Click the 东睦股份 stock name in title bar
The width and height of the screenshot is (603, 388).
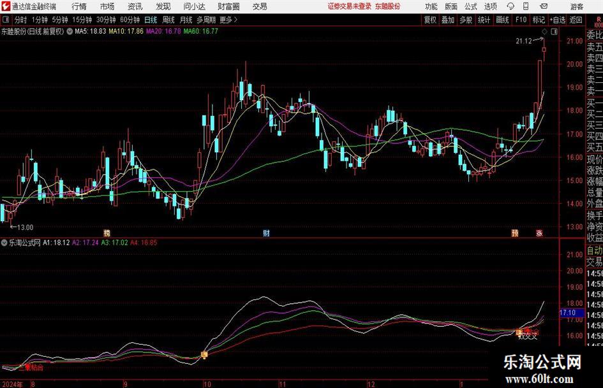pos(388,6)
